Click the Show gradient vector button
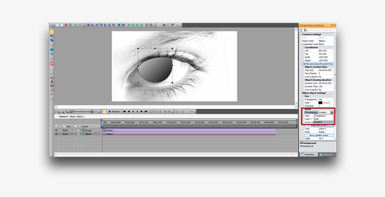Screen dimensions: 385x197 click(319, 135)
